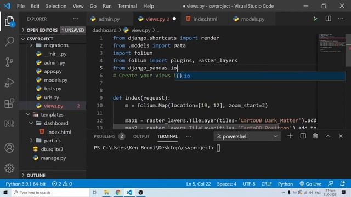
Task: Switch to index.html editor tab
Action: click(x=205, y=19)
